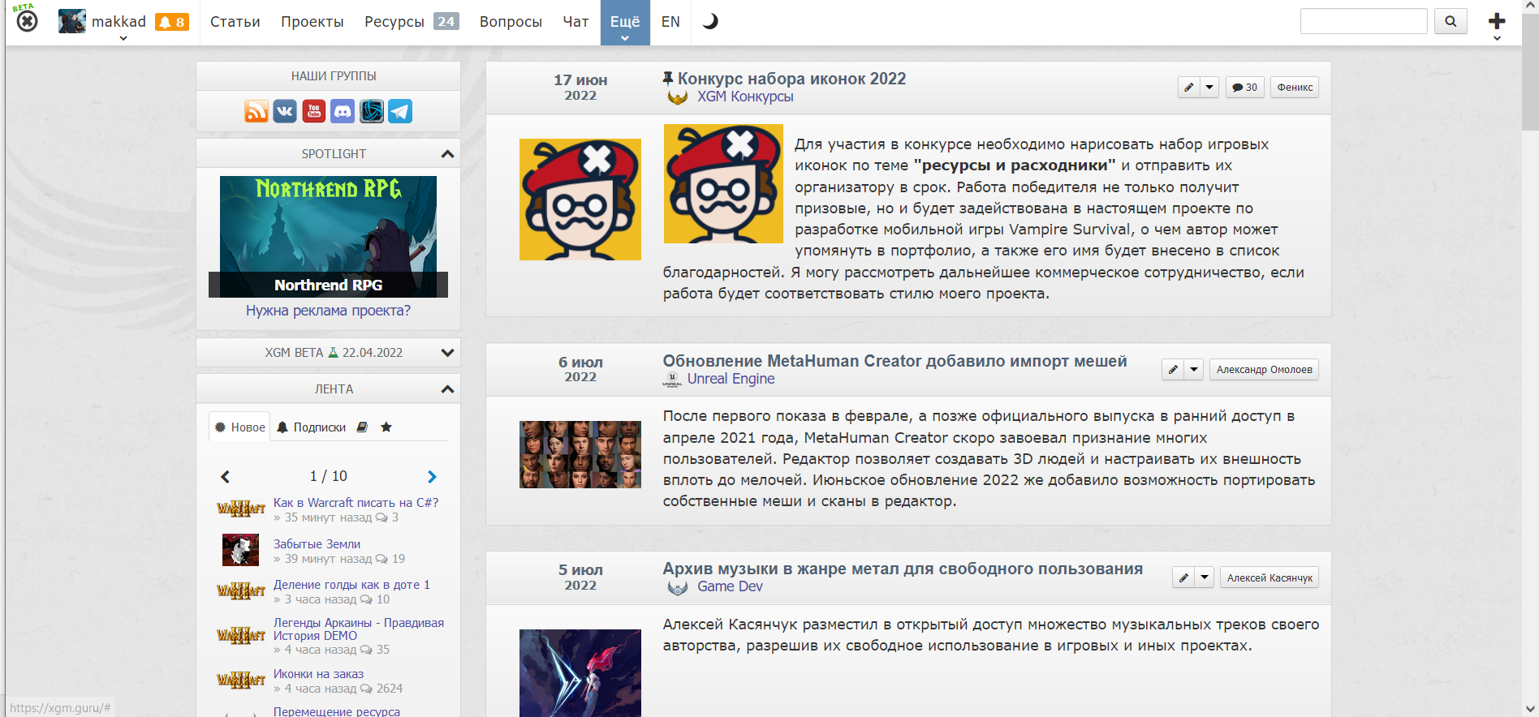This screenshot has width=1539, height=717.
Task: Click the Феникс author button
Action: click(1295, 88)
